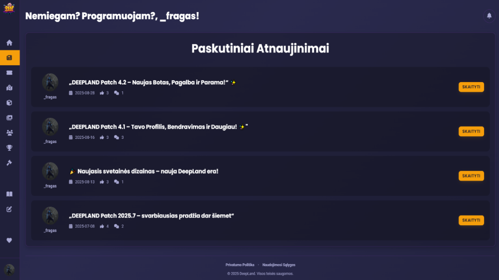The width and height of the screenshot is (499, 280).
Task: Open the newspaper news icon in sidebar
Action: [x=9, y=58]
